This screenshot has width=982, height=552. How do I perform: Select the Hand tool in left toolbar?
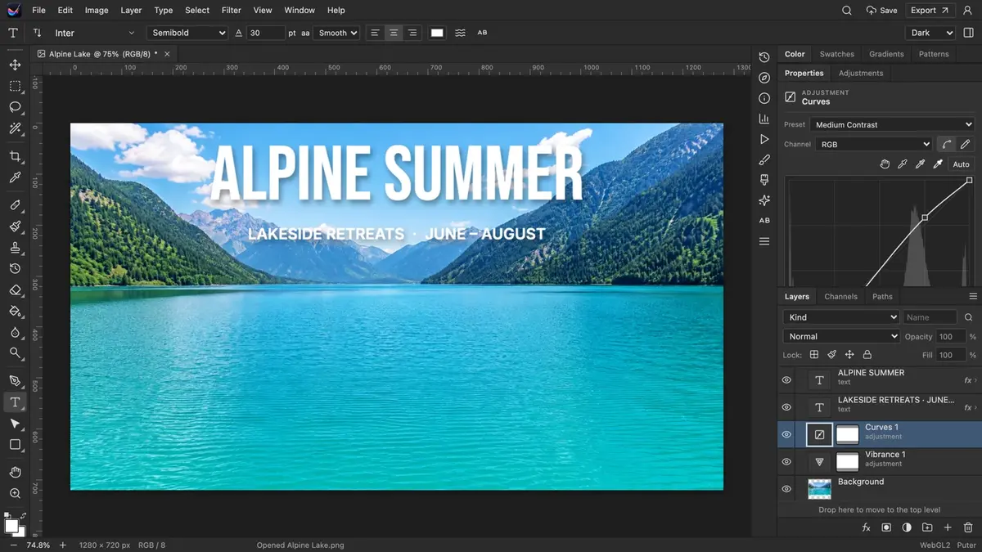click(15, 472)
